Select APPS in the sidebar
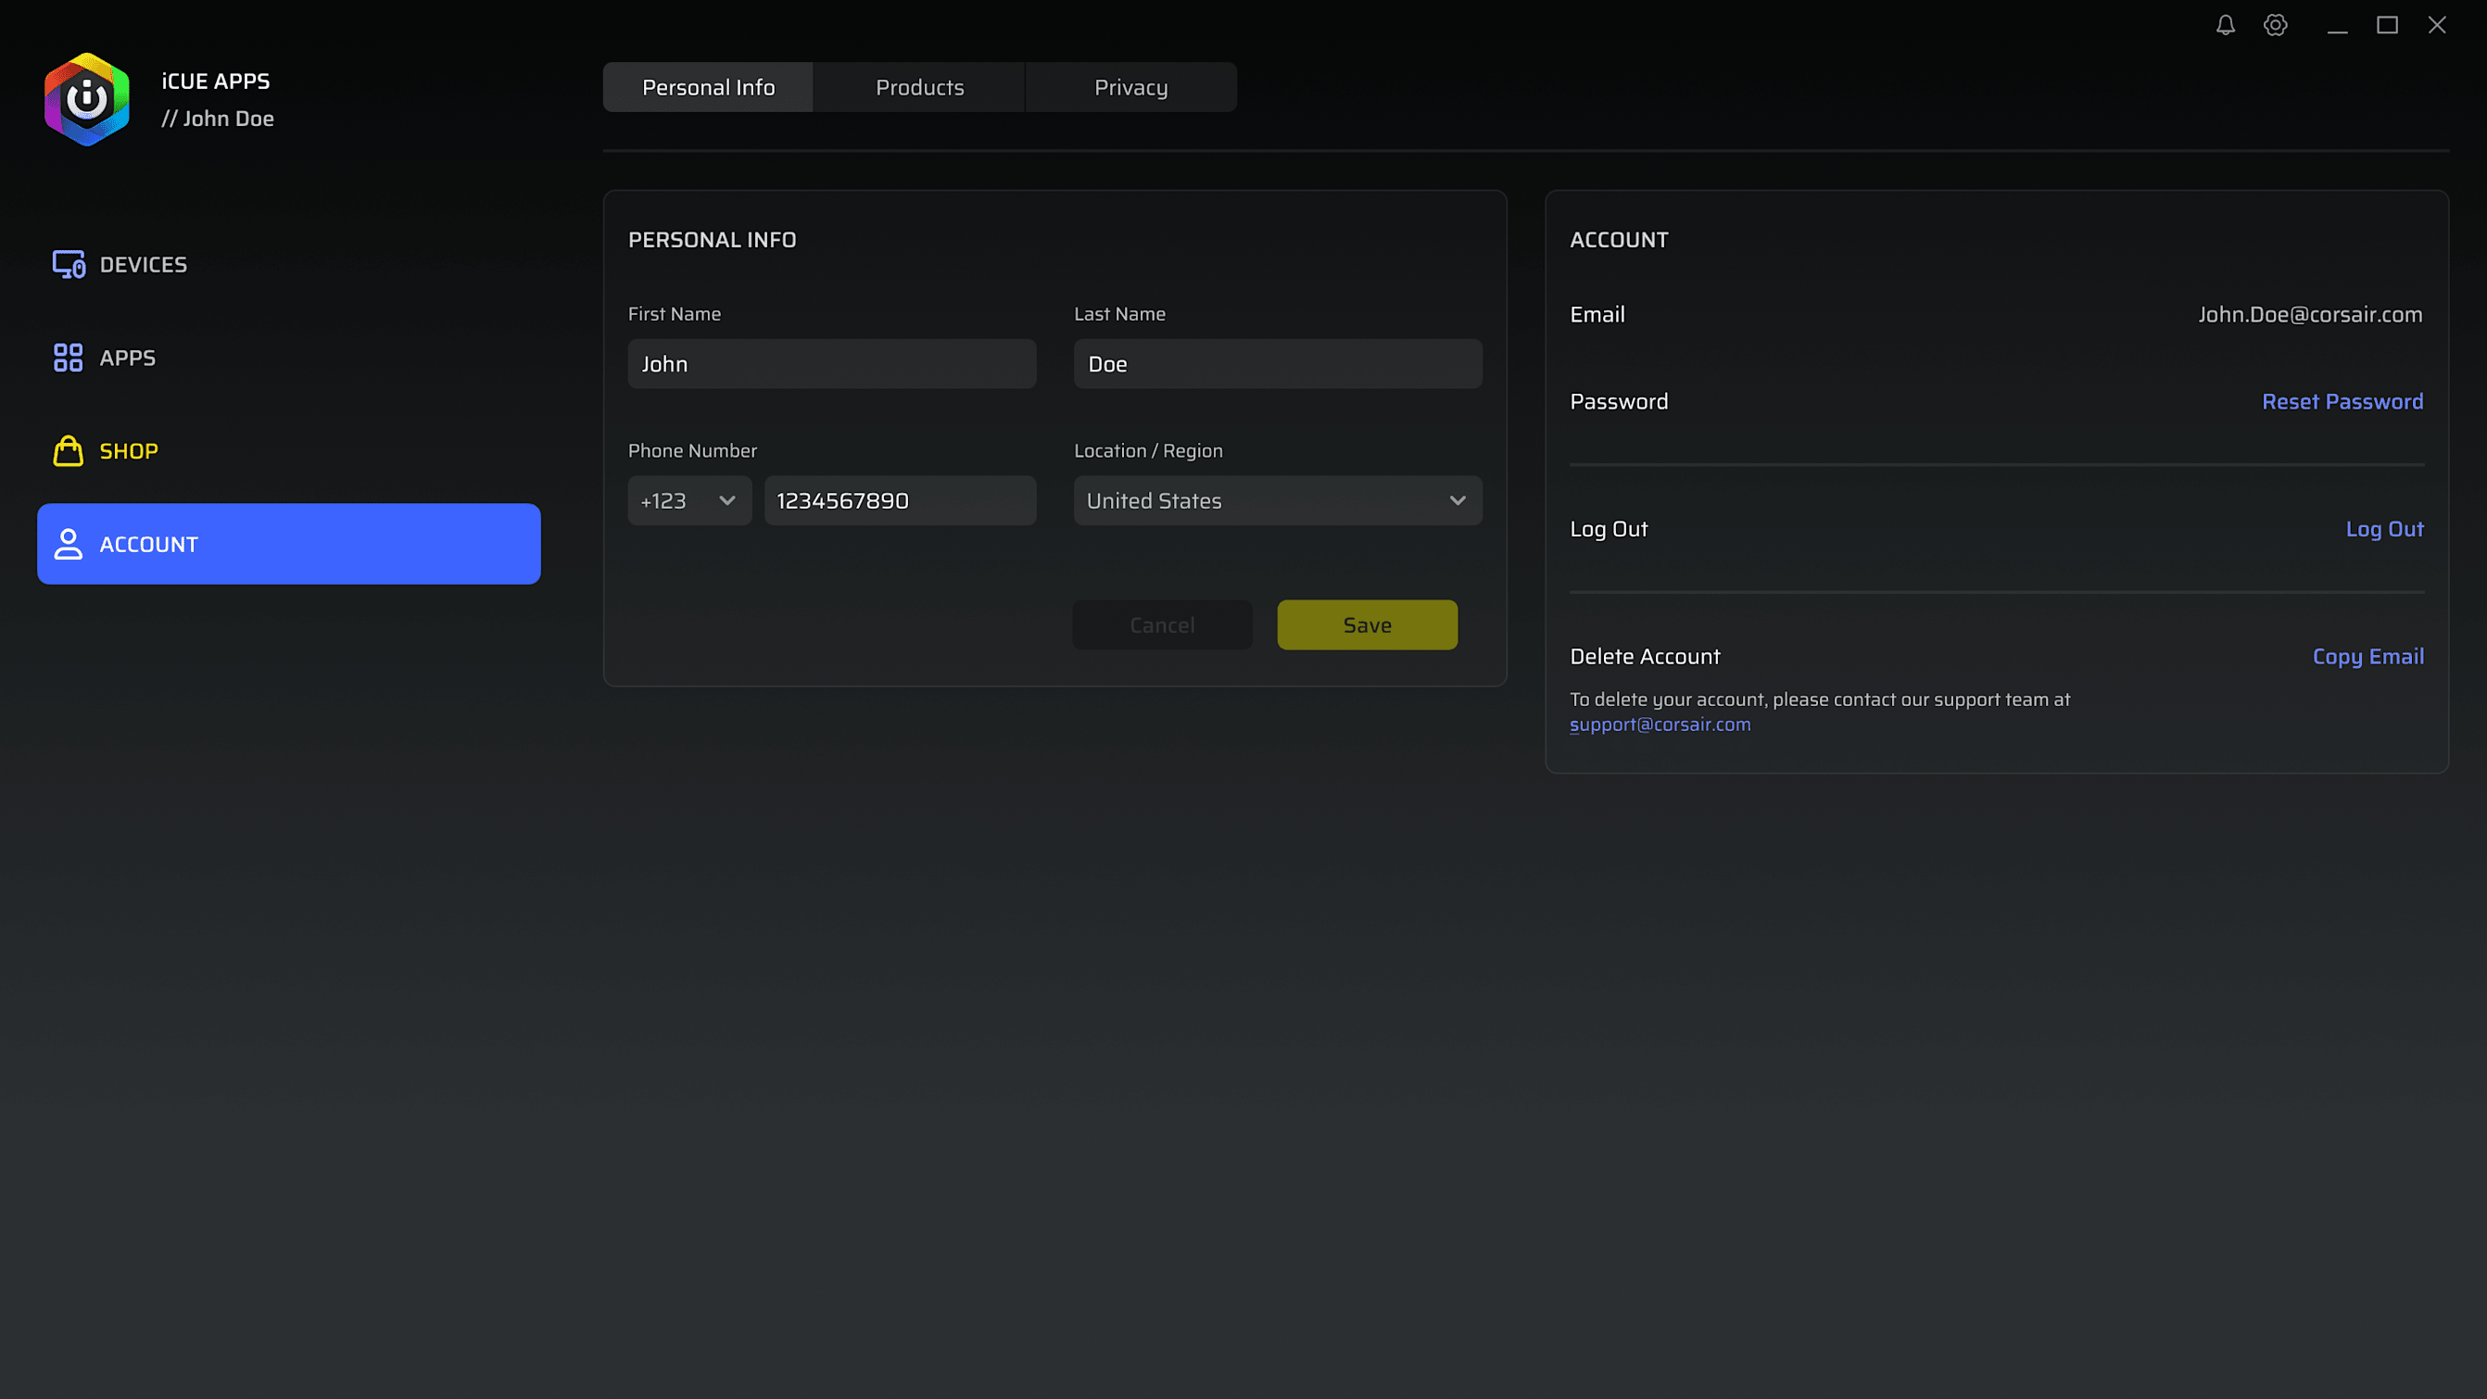This screenshot has width=2487, height=1399. pyautogui.click(x=289, y=359)
